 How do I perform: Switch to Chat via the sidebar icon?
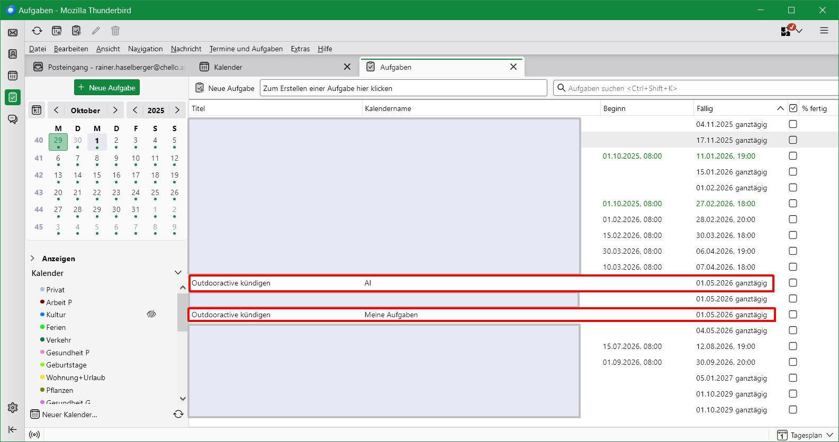(13, 119)
